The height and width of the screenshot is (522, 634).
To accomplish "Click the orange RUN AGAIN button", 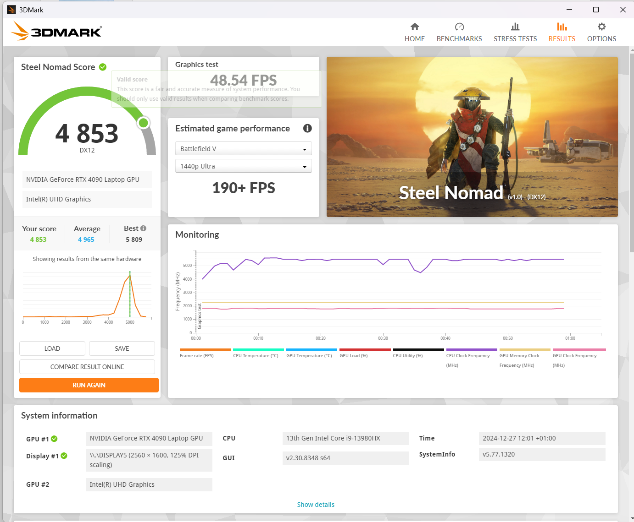I will [89, 385].
